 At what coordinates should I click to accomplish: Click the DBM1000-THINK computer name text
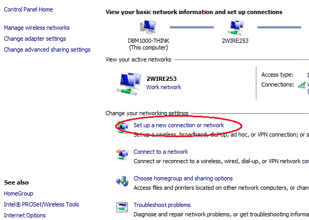coord(149,41)
